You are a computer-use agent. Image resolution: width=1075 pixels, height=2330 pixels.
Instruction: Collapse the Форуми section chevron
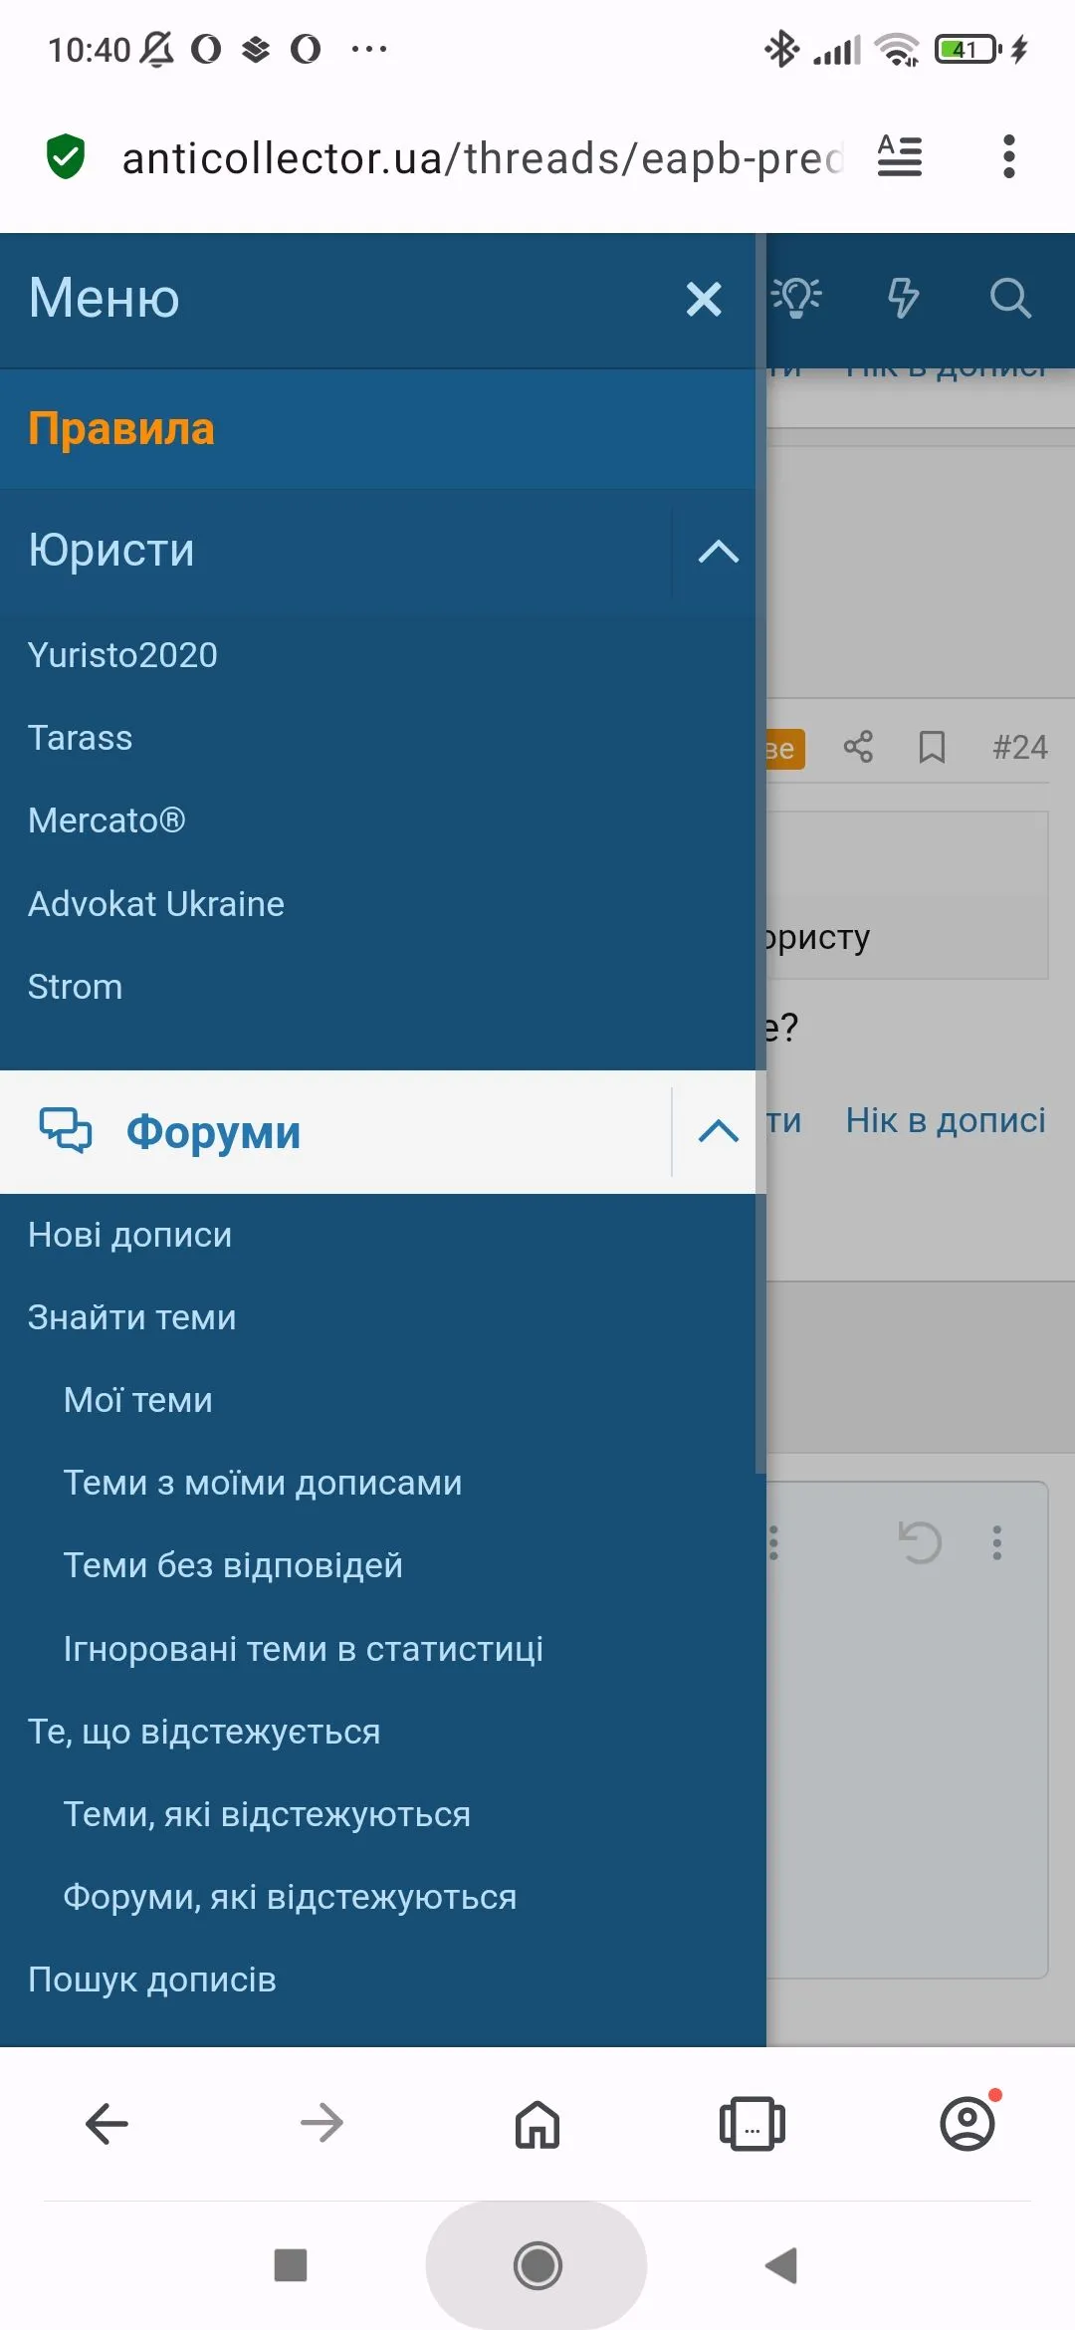pyautogui.click(x=718, y=1132)
